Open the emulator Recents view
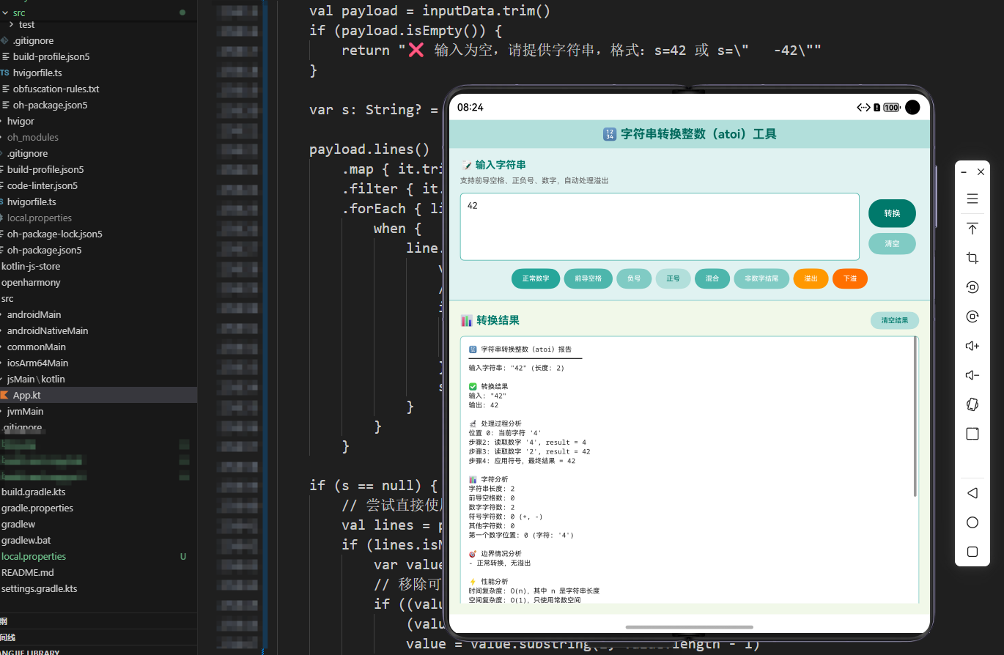This screenshot has width=1004, height=655. [x=972, y=551]
